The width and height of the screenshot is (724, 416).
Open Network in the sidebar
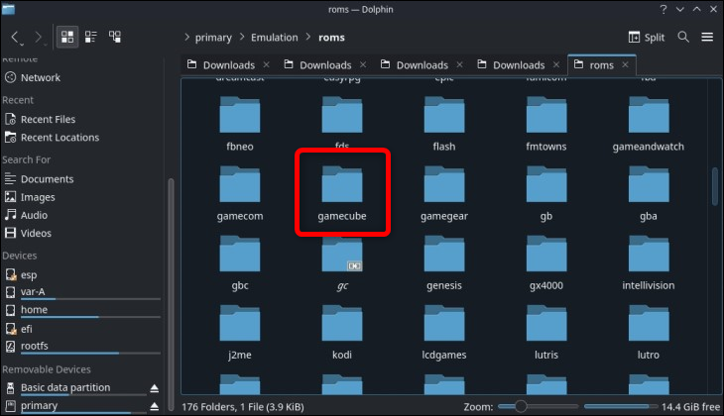[x=41, y=77]
